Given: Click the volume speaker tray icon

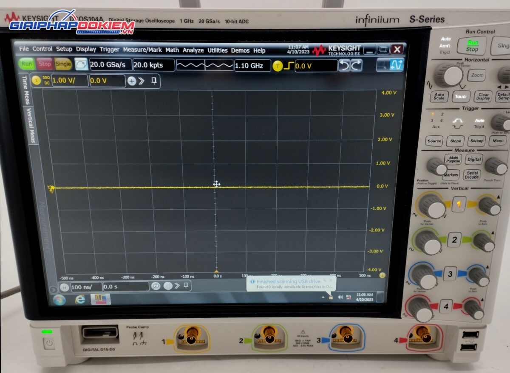Looking at the screenshot, I should 340,297.
